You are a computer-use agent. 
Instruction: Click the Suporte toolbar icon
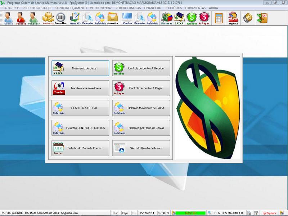233,18
